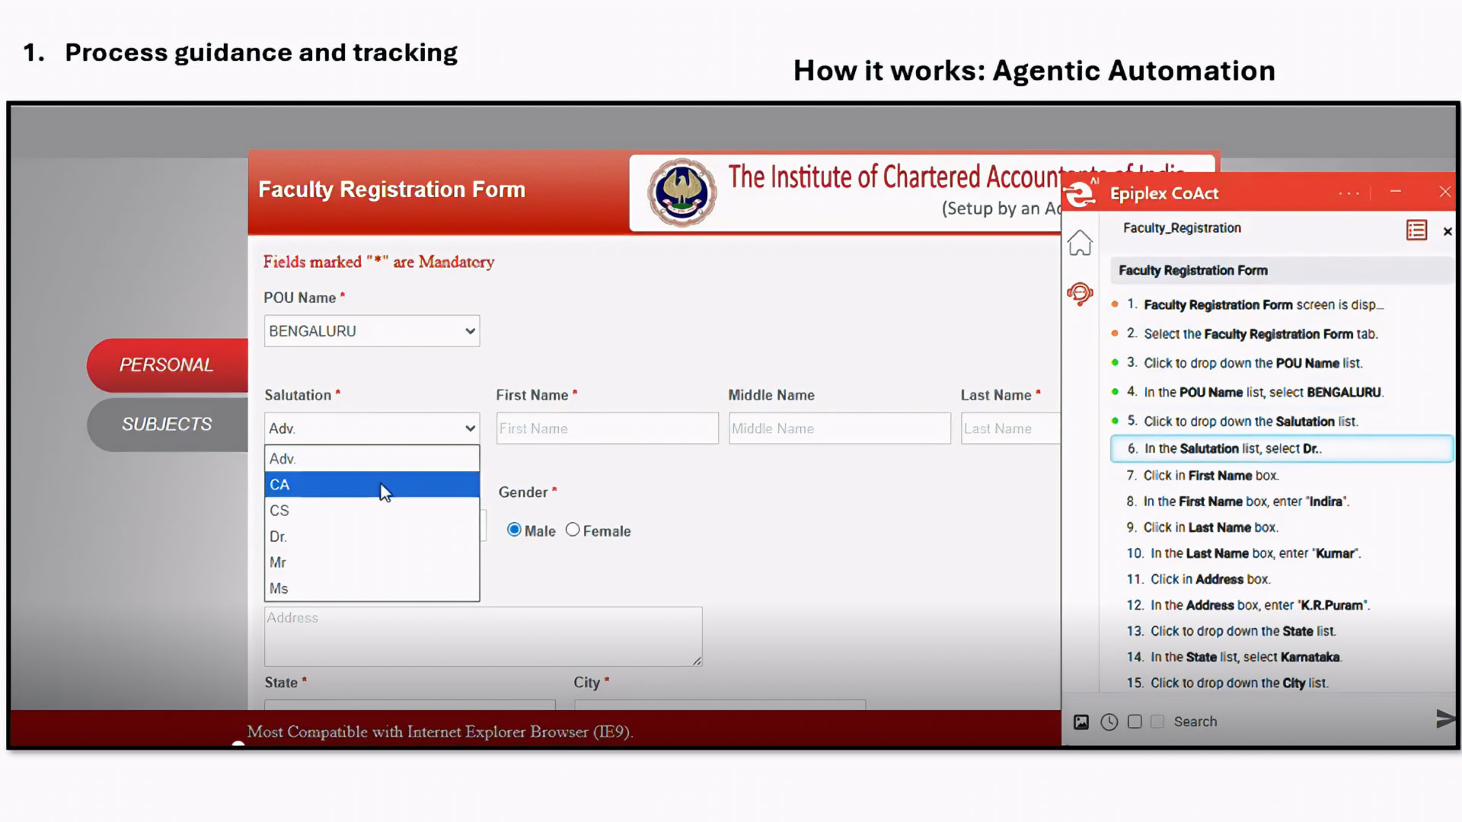
Task: Select the Female radio button
Action: 573,530
